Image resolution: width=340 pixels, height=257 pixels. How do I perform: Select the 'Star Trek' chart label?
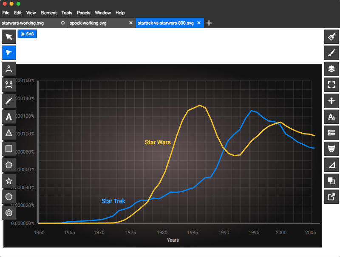click(113, 201)
